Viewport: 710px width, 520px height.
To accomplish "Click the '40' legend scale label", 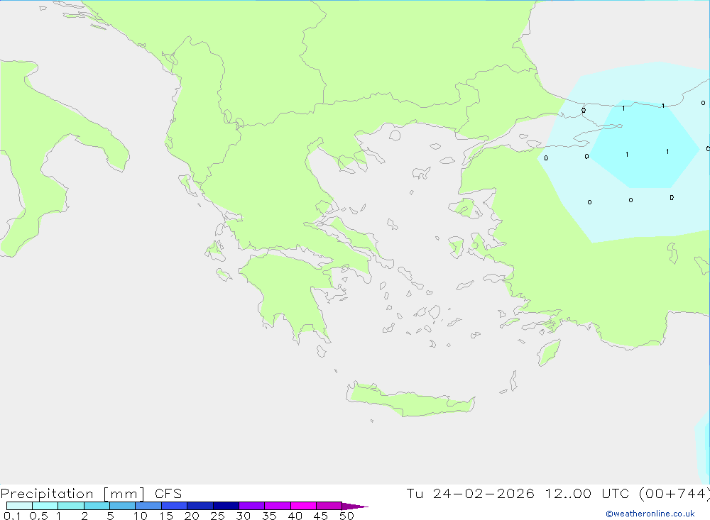I will (x=295, y=516).
